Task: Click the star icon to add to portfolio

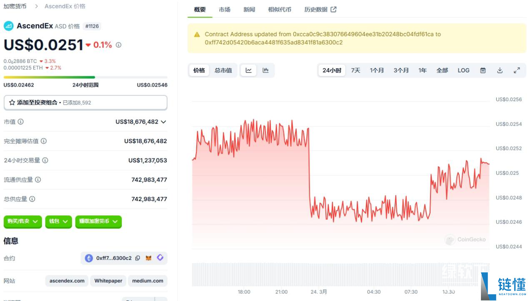Action: 12,102
